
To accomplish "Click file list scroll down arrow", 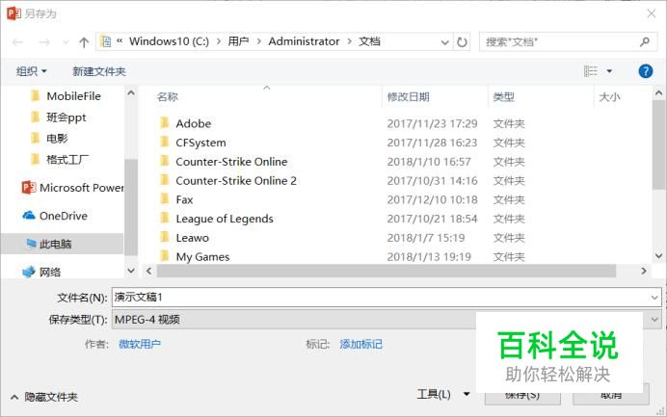I will [659, 256].
